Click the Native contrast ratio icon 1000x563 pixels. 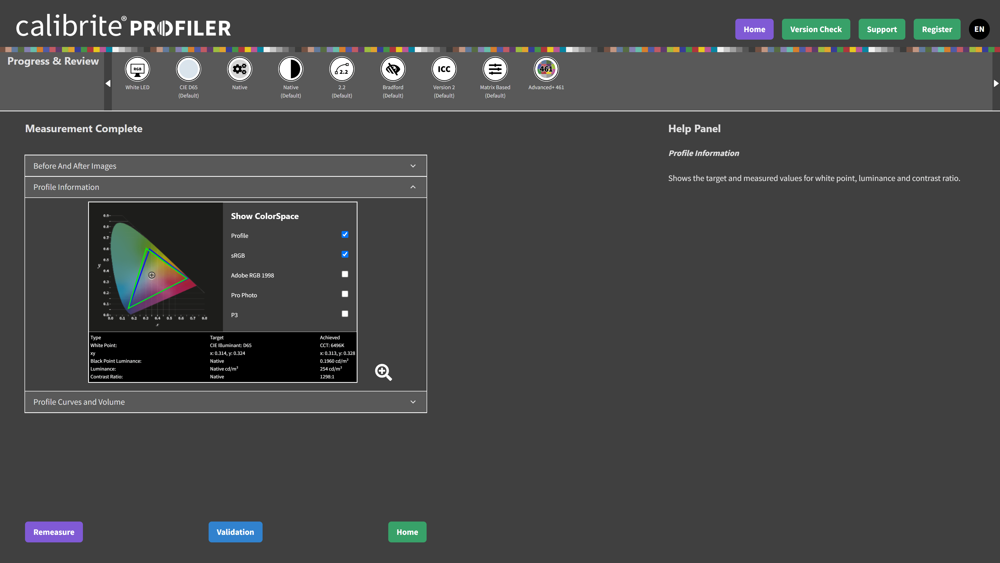pyautogui.click(x=291, y=69)
